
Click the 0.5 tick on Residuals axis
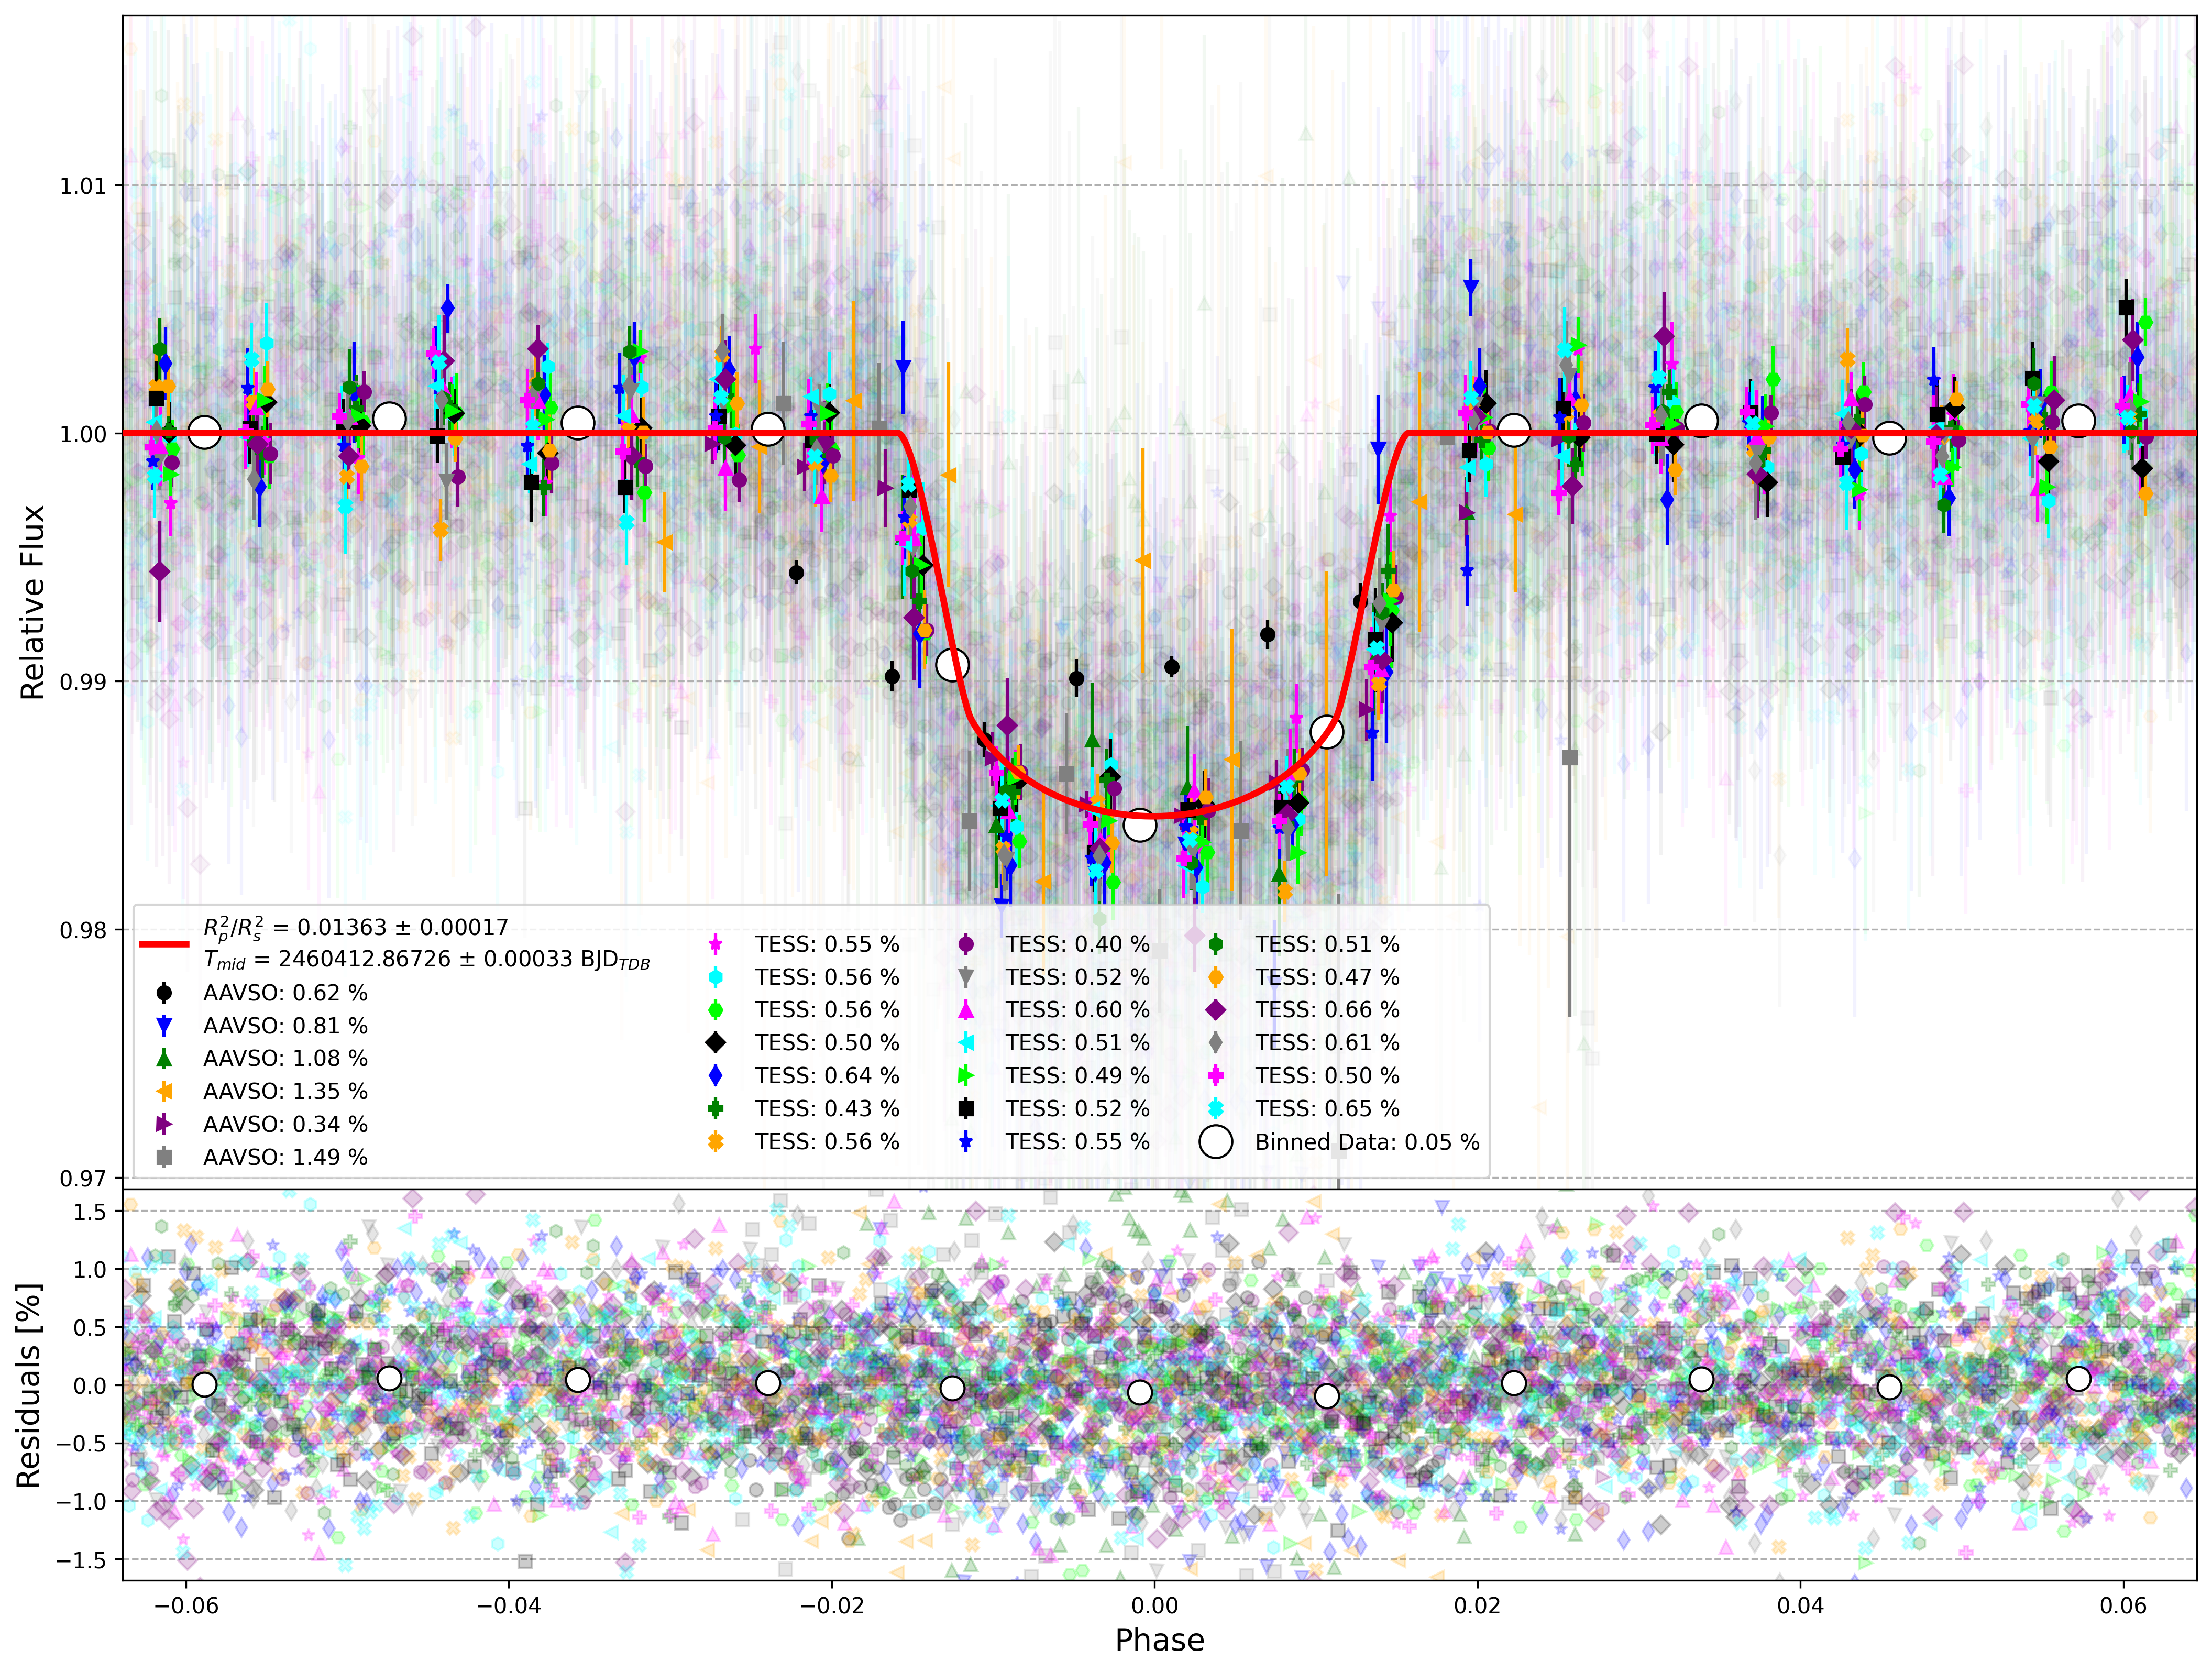[x=90, y=1328]
